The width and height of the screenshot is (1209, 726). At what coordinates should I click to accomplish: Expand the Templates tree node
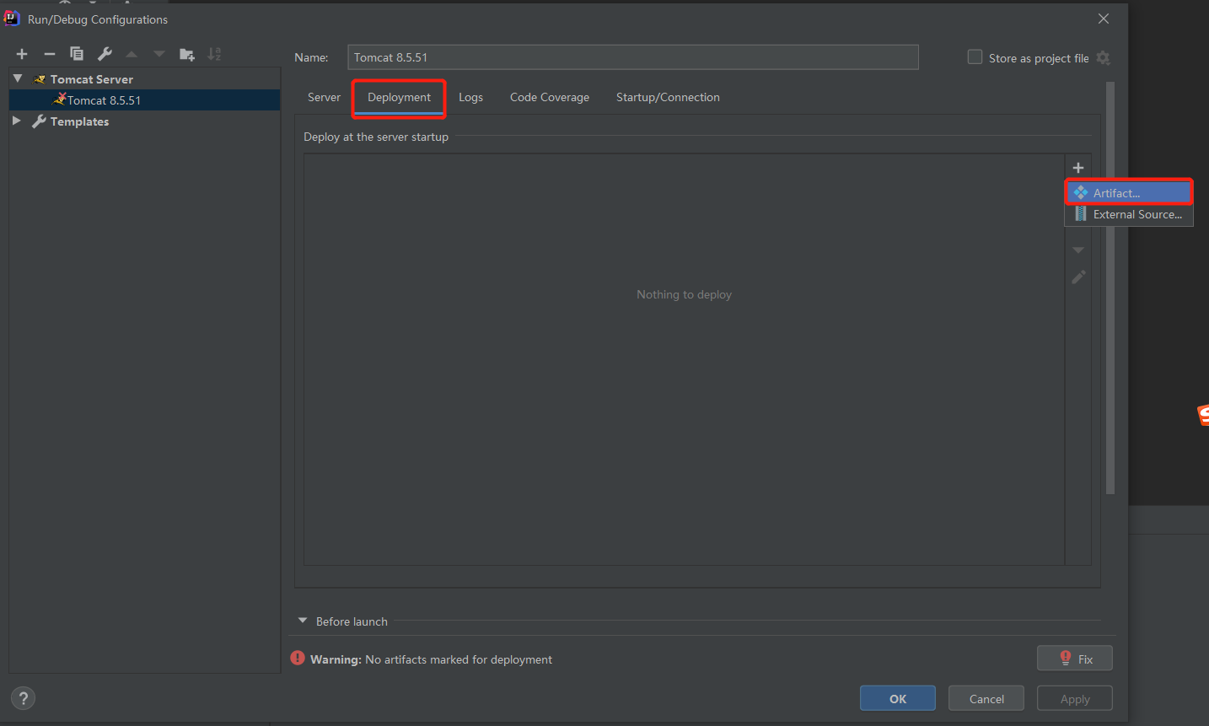(x=17, y=121)
